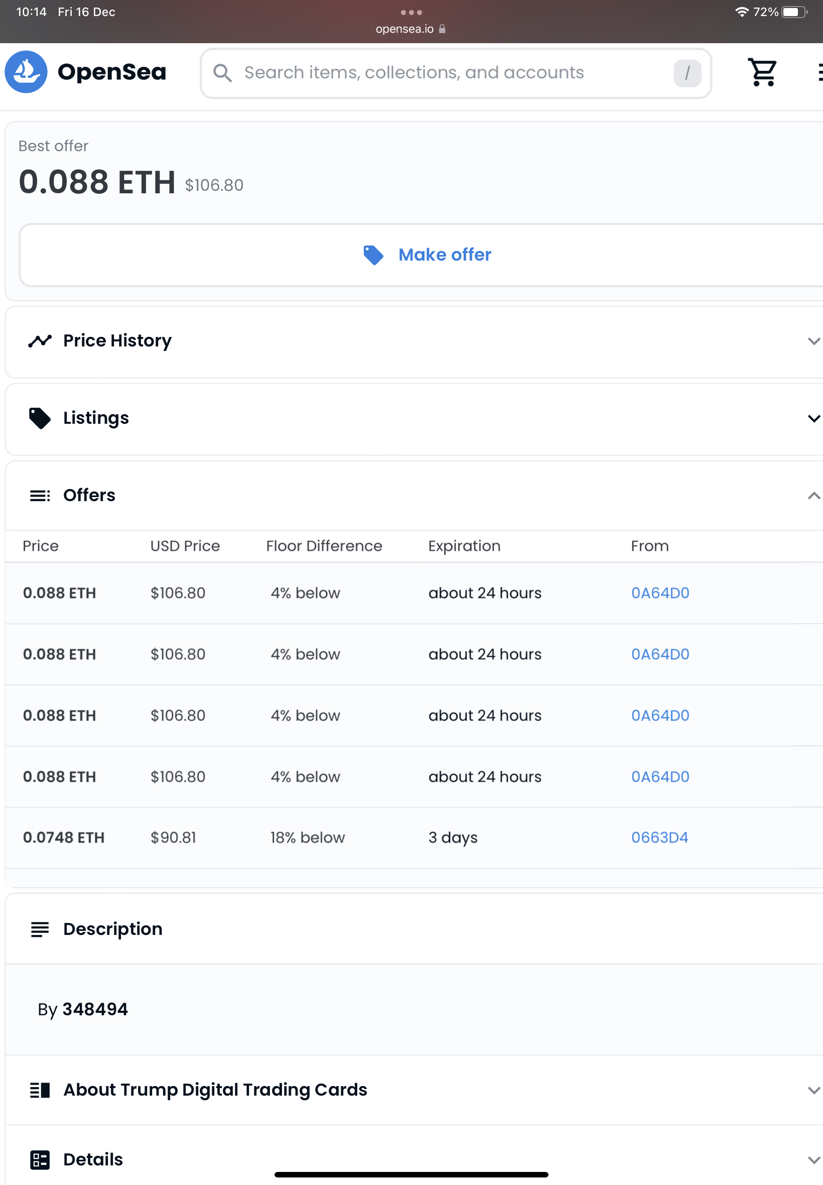The height and width of the screenshot is (1185, 823).
Task: Click the USD Price column header
Action: 185,546
